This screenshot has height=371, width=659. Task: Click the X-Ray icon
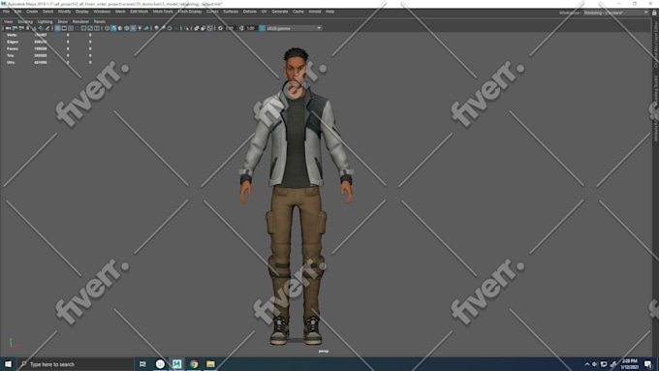tap(196, 28)
